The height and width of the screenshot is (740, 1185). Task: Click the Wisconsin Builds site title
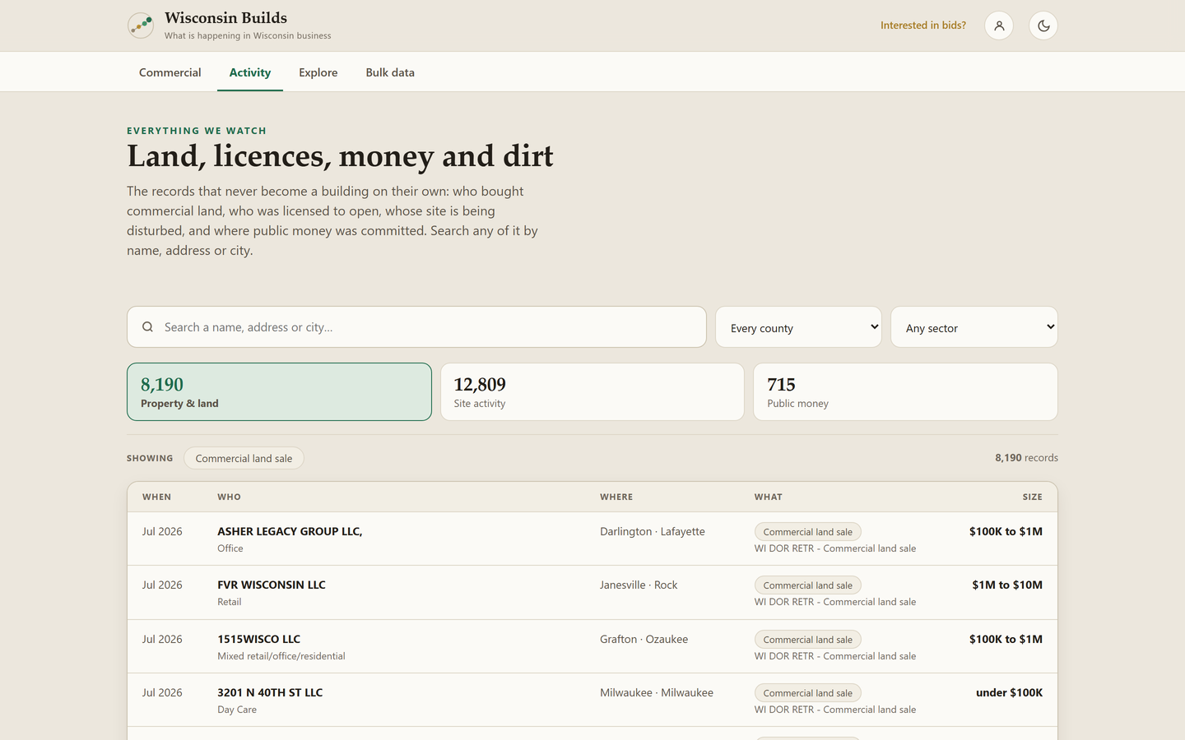225,18
